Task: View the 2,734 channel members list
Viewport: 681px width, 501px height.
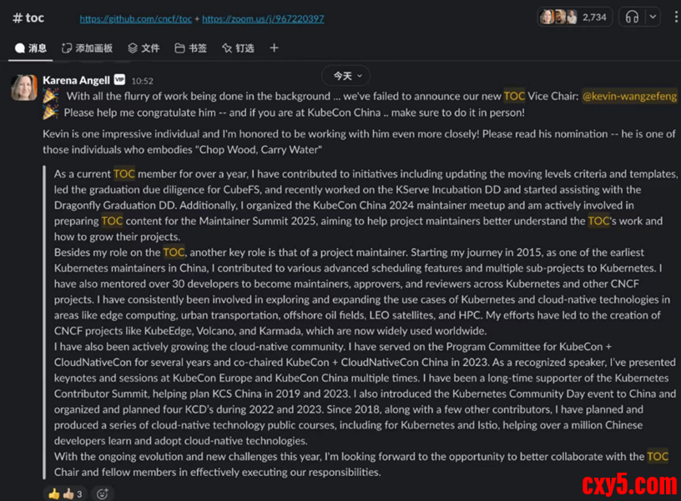Action: pos(574,18)
